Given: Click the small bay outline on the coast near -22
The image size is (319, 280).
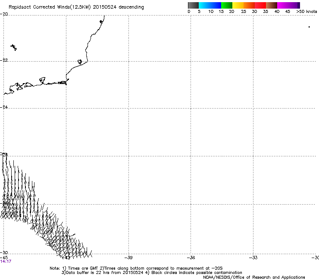Looking at the screenshot, I should (80, 62).
